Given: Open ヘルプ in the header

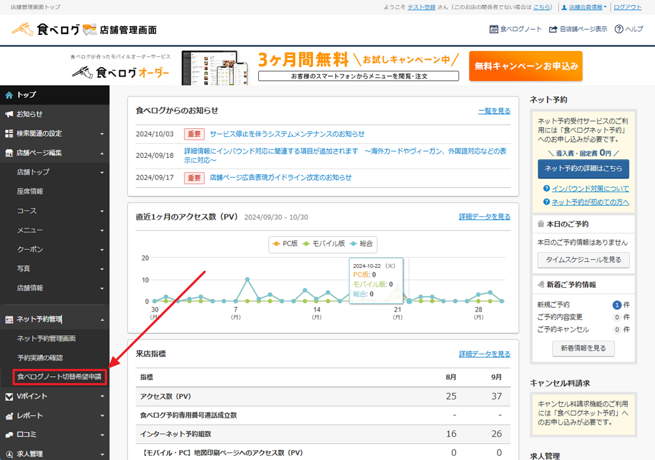Looking at the screenshot, I should click(x=629, y=29).
